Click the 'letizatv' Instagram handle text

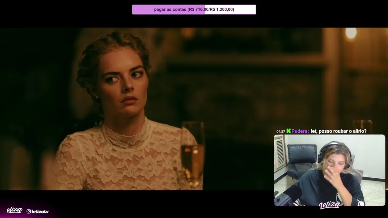click(40, 211)
